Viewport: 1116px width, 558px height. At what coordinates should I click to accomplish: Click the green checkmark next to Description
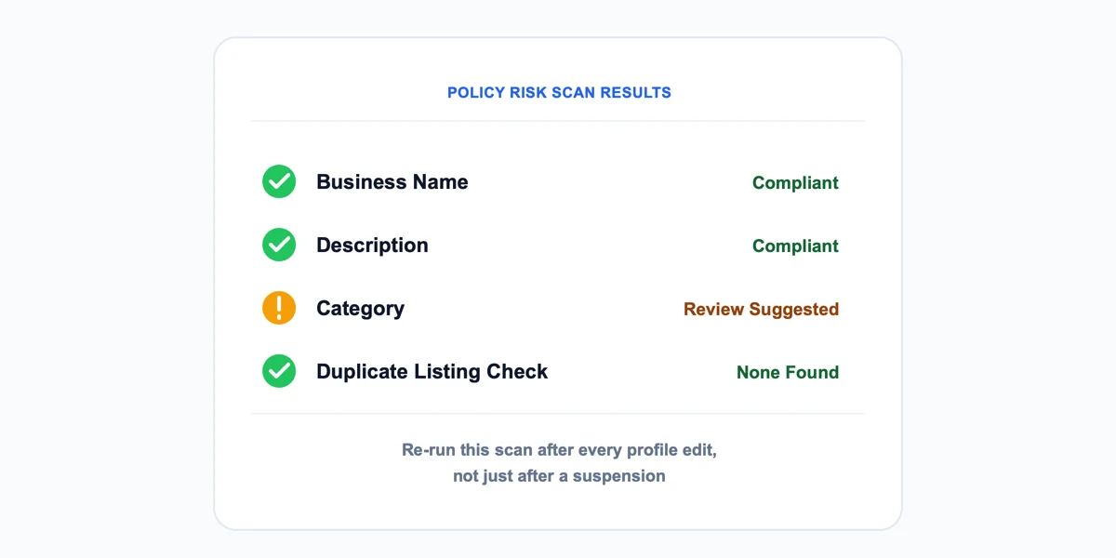(x=279, y=246)
